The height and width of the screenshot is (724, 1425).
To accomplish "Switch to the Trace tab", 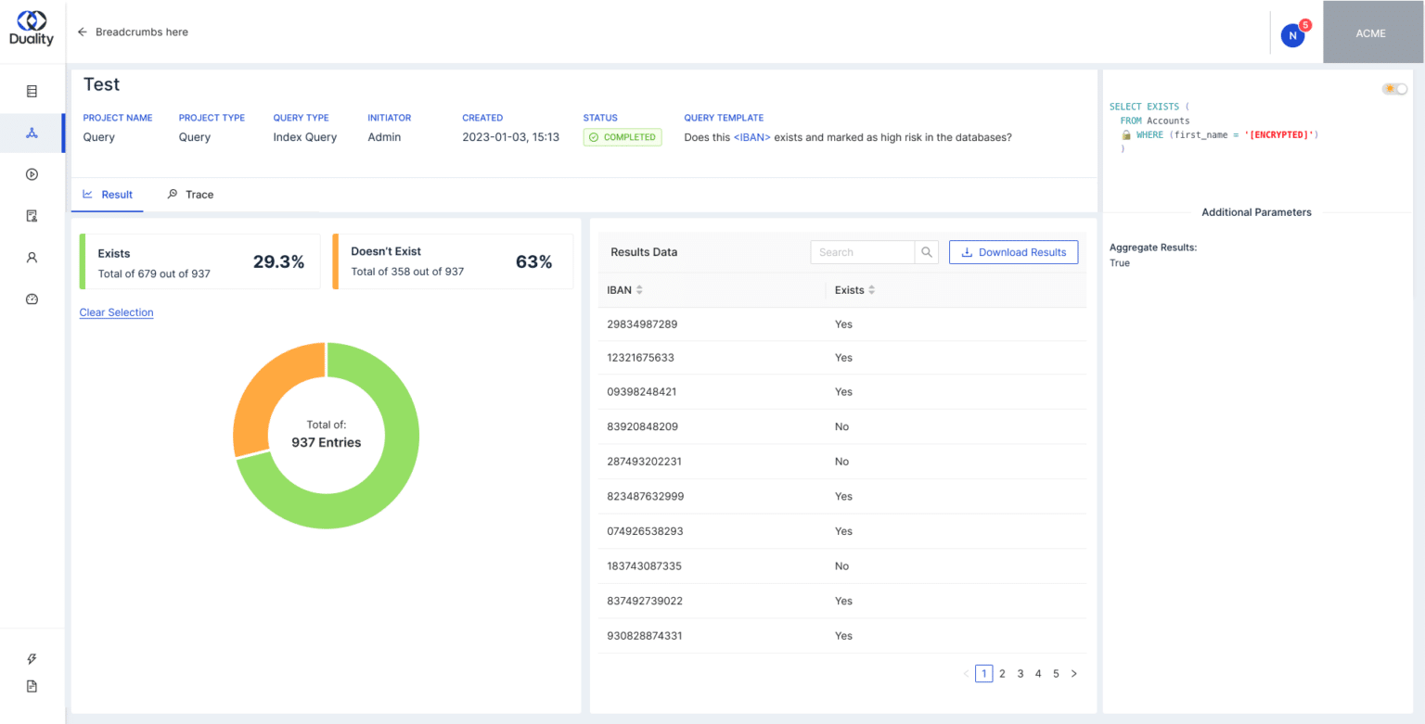I will (190, 195).
